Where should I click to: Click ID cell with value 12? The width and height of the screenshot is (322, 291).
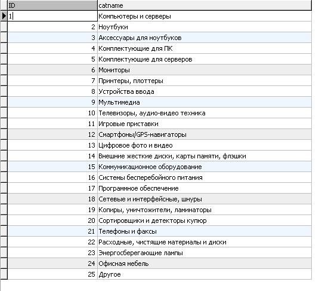[52, 134]
